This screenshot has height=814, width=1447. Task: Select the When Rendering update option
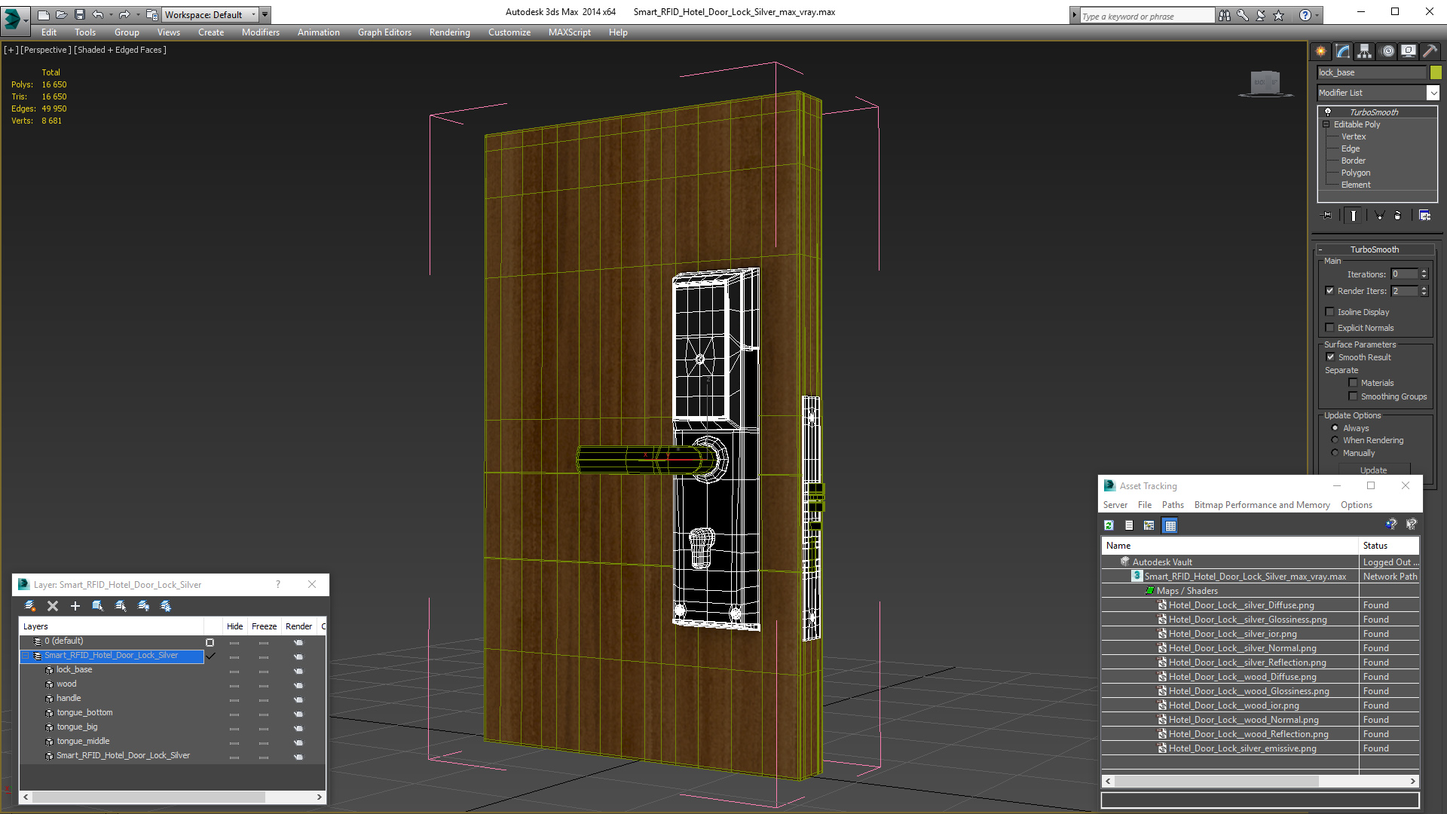1335,440
